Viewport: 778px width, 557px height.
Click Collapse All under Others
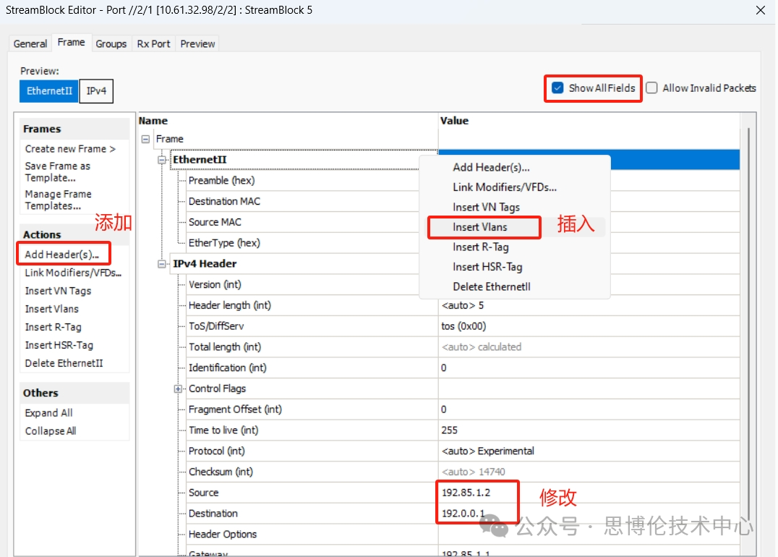point(51,431)
